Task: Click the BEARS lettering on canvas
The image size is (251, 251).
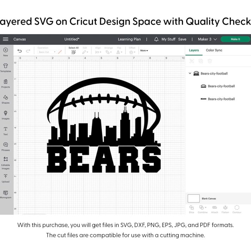Action: pyautogui.click(x=104, y=159)
